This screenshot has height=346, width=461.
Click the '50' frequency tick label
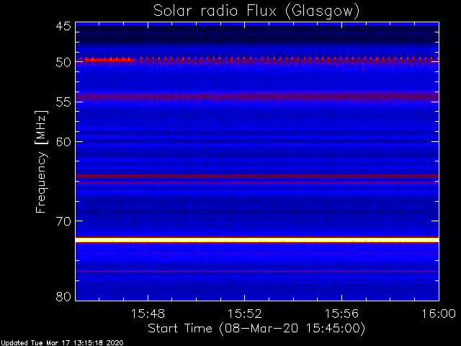click(x=63, y=63)
